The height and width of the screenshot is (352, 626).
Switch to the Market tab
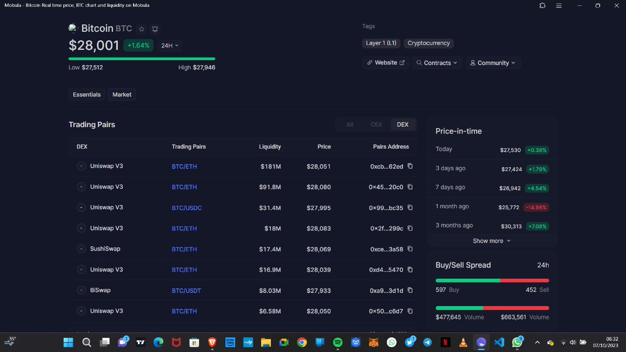[x=122, y=94]
